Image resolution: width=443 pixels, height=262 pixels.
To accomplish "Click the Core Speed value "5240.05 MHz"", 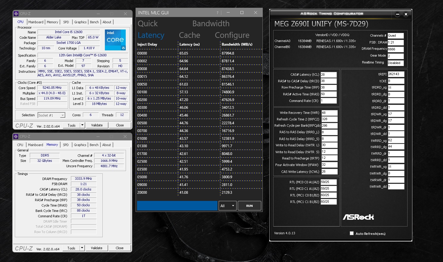I will (52, 88).
